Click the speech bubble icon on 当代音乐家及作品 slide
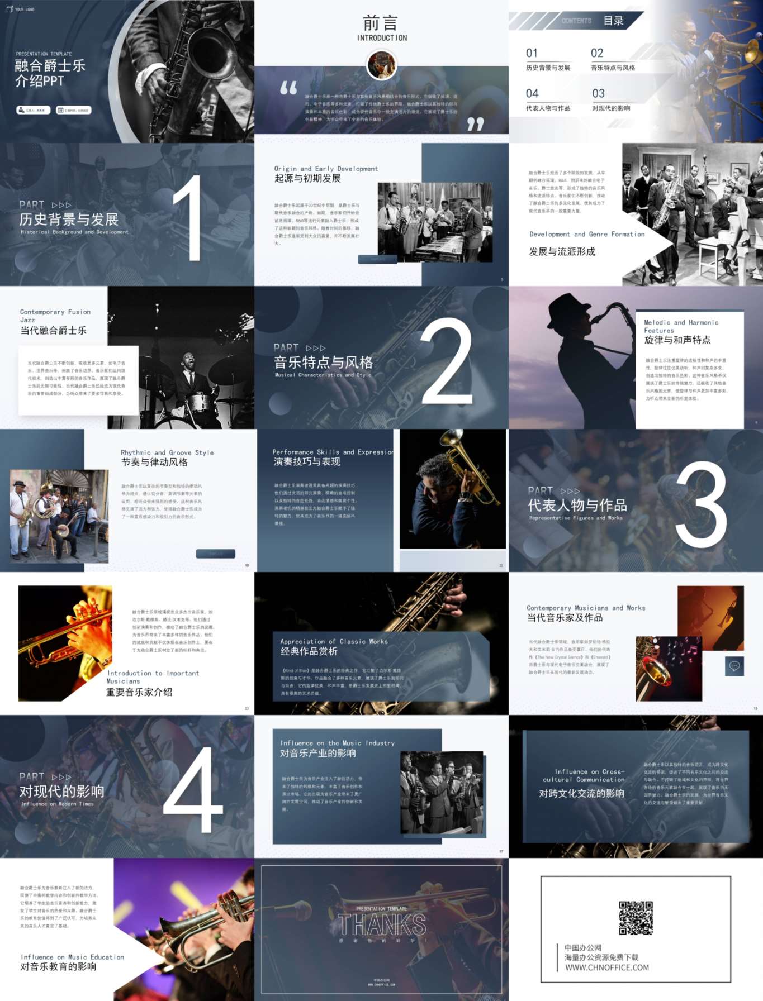763x1001 pixels. point(734,666)
